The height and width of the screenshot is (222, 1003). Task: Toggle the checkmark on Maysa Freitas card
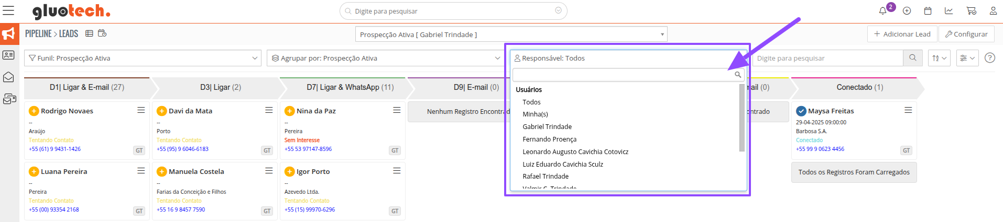coord(801,111)
